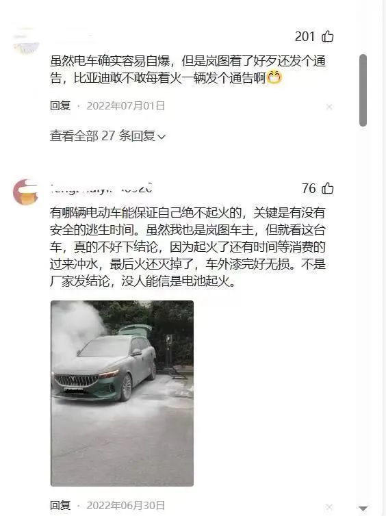Open the second commenter's blurred username

[x=101, y=188]
